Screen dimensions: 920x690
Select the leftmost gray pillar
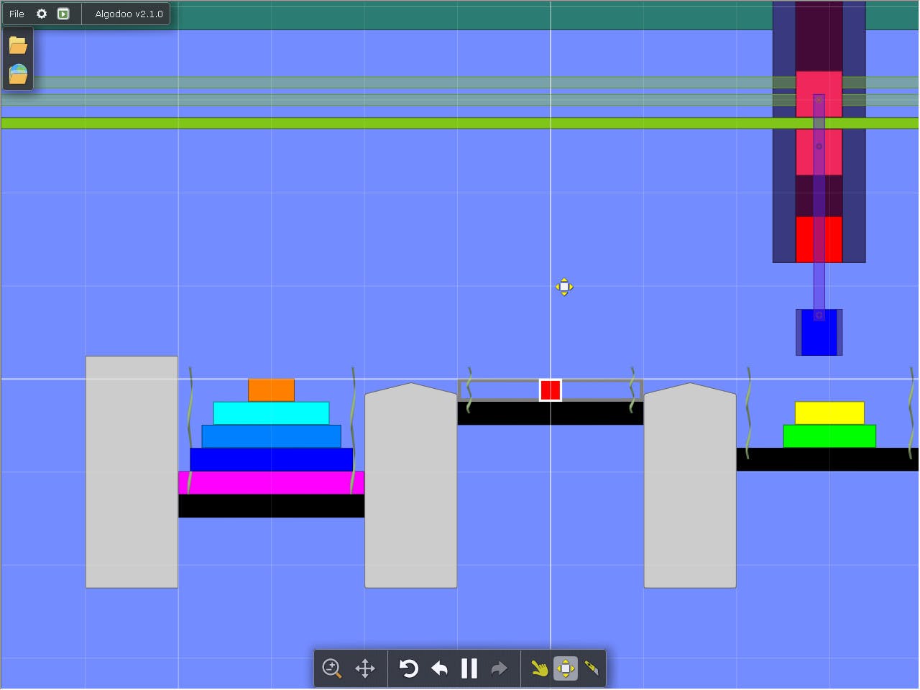(x=132, y=471)
